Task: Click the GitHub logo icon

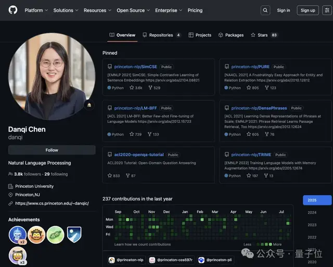Action: click(13, 10)
